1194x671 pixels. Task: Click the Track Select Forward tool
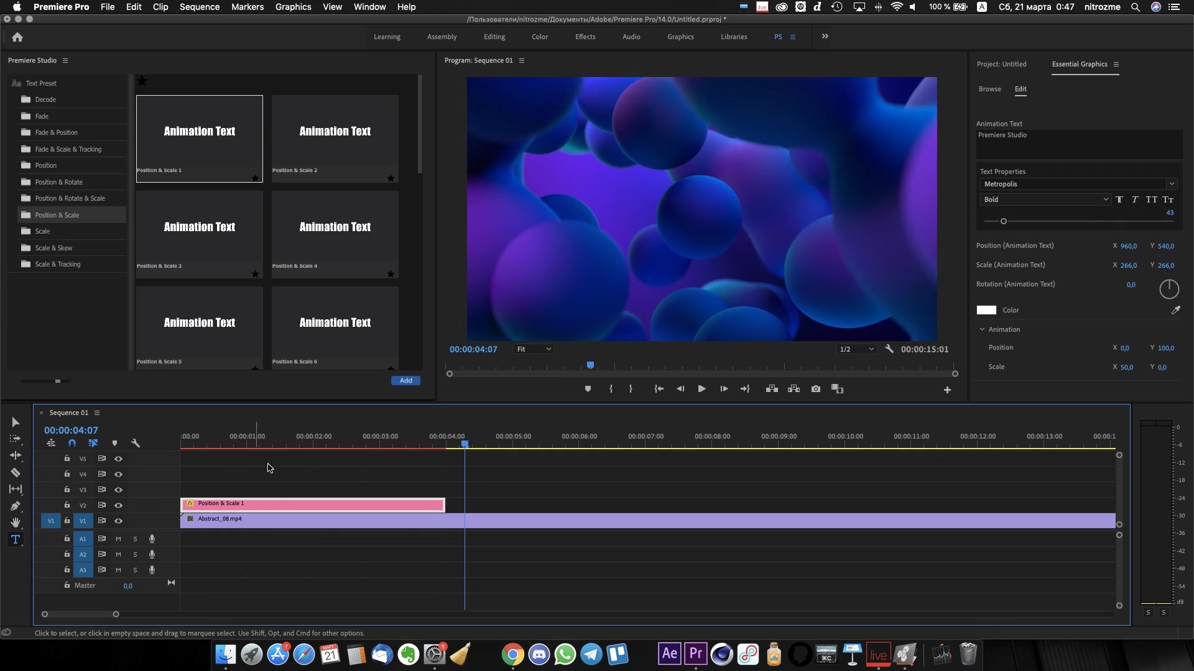coord(15,438)
